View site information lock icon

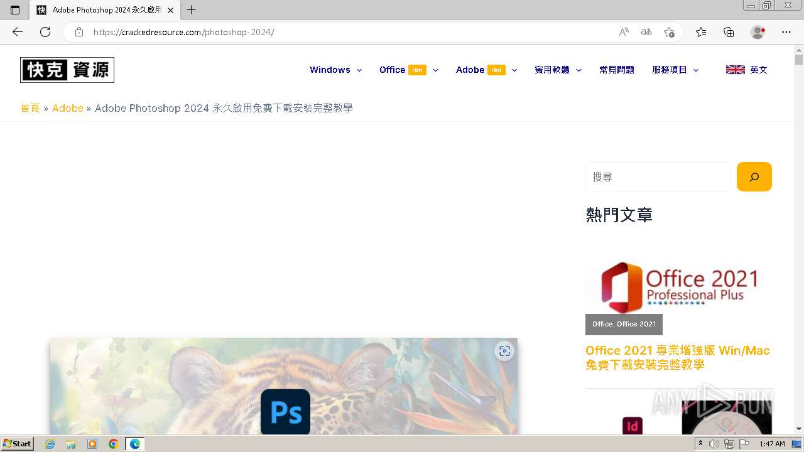(x=79, y=32)
